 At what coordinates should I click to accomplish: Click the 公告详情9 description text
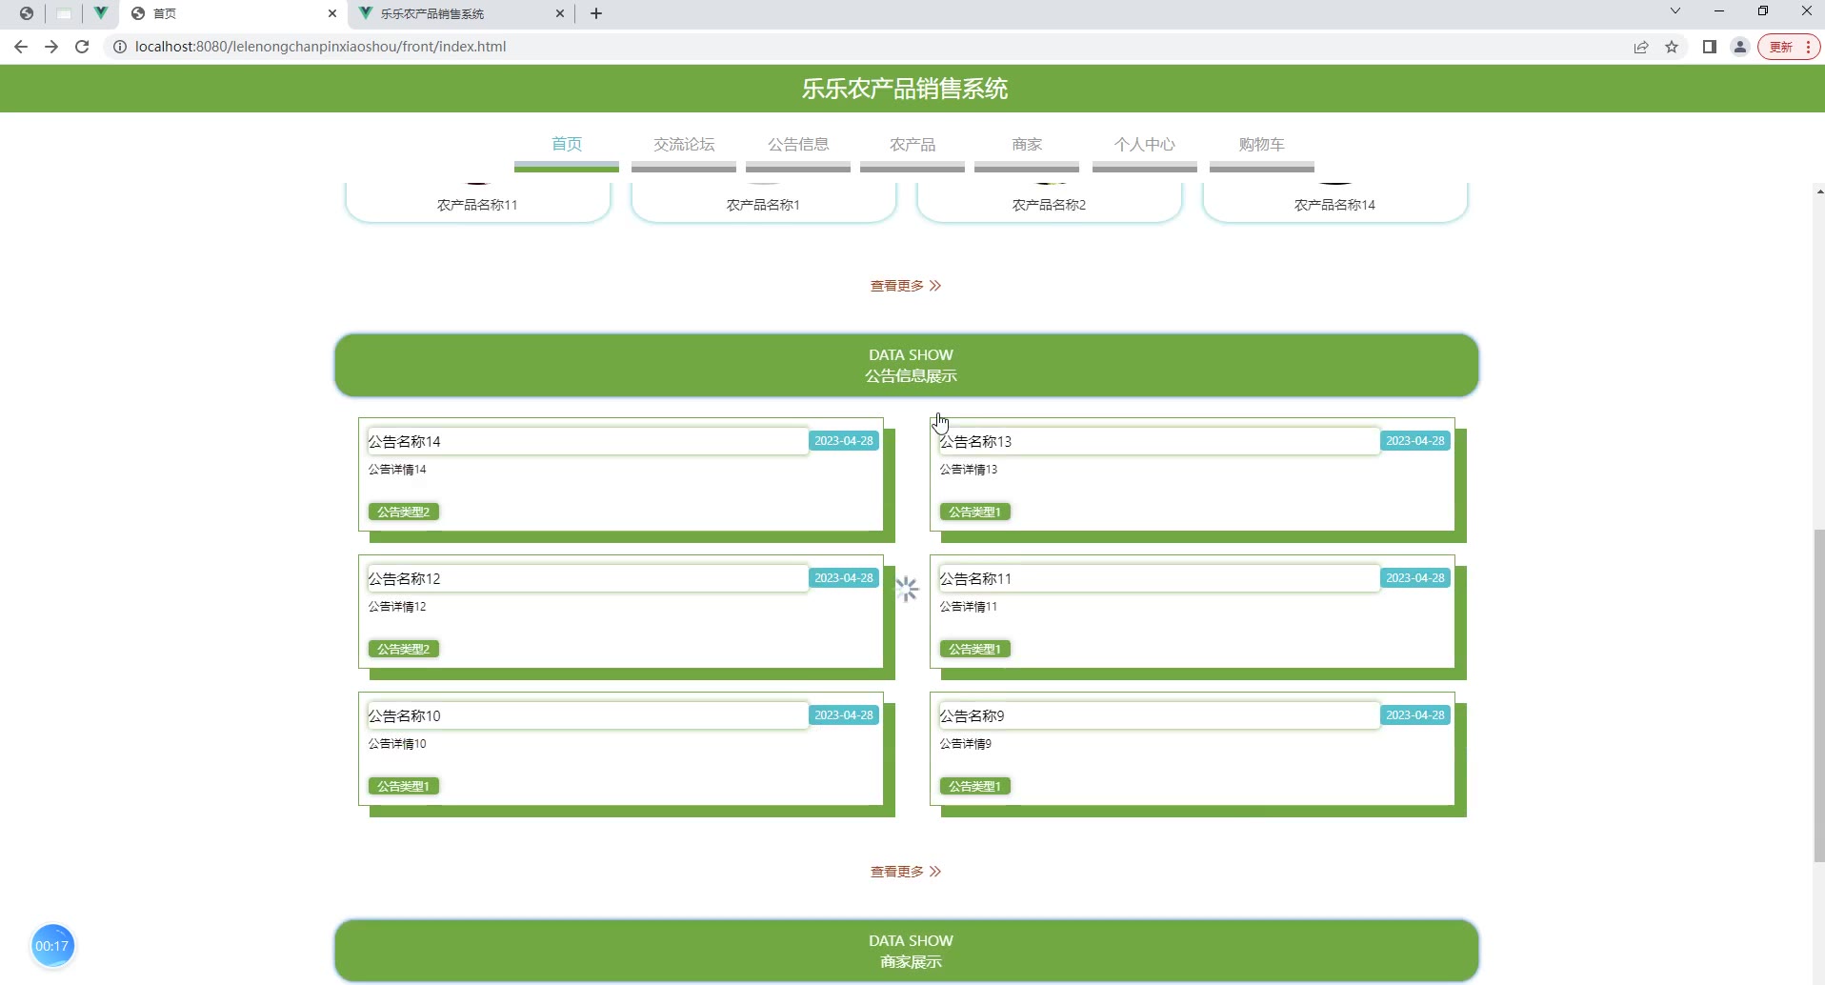point(966,744)
